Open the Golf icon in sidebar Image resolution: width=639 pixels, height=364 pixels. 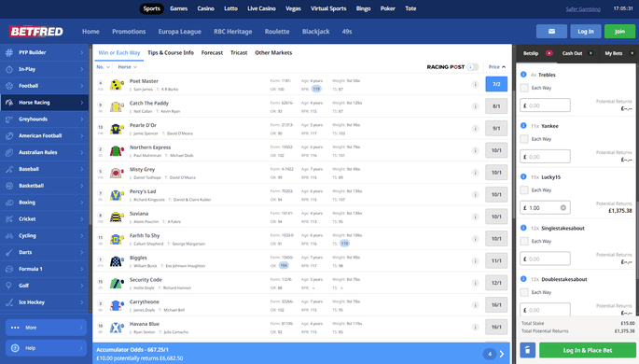pos(9,286)
